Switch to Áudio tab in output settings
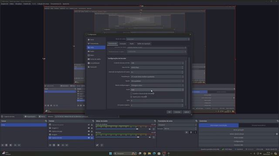Viewport: 279px width, 156px height. [x=132, y=43]
